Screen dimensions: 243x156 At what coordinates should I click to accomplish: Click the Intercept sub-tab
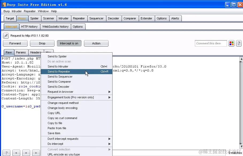(11, 27)
